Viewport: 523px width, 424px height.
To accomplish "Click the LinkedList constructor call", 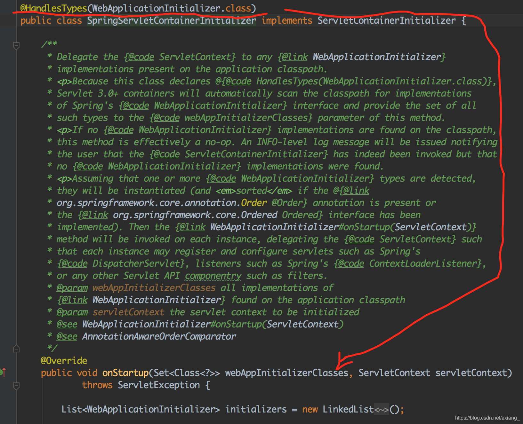I will coord(348,409).
